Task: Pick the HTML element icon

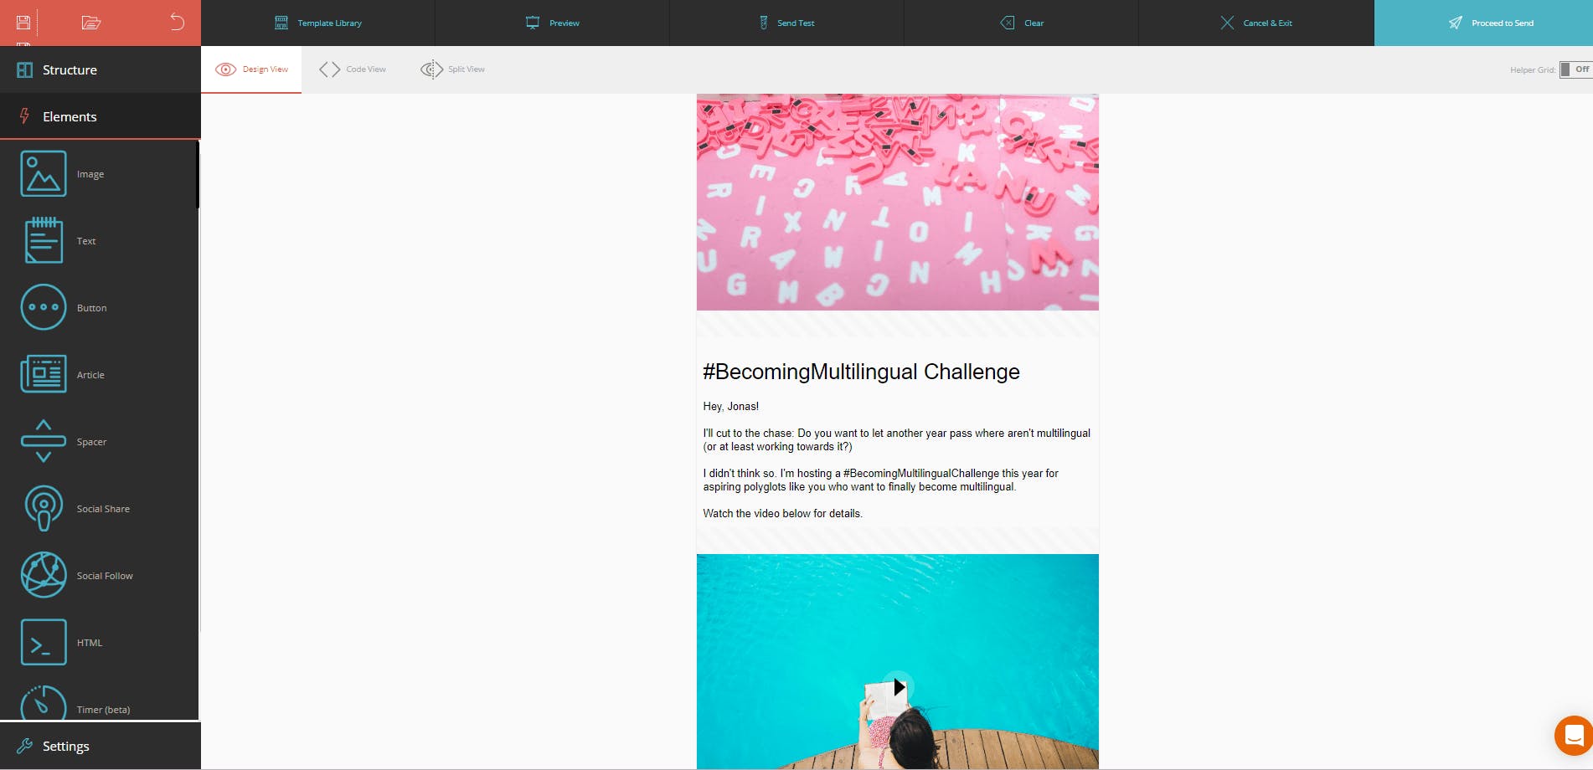Action: (44, 642)
